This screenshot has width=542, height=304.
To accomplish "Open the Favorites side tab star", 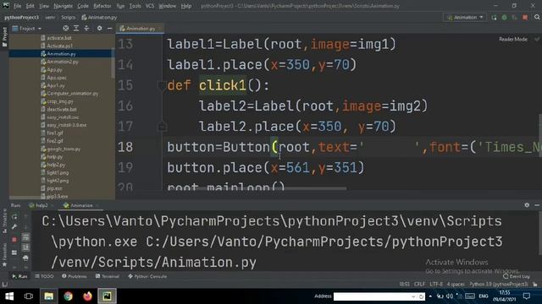I will coord(4,264).
